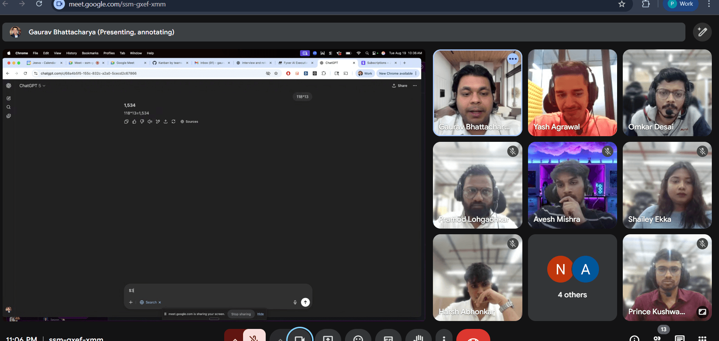The width and height of the screenshot is (719, 341).
Task: Open new tab with plus in shared Chrome
Action: pos(405,63)
